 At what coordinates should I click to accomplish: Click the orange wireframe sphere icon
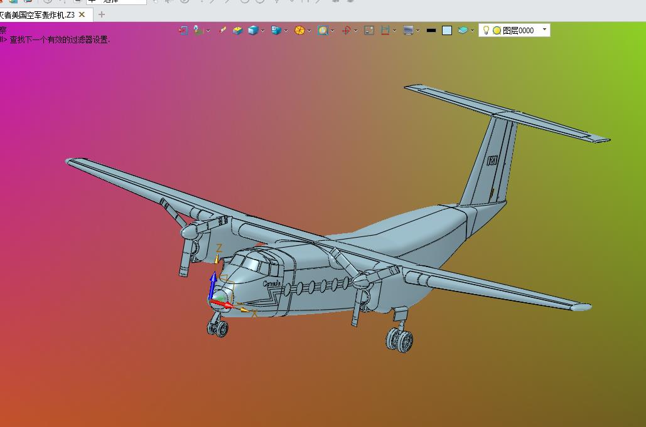[x=299, y=31]
